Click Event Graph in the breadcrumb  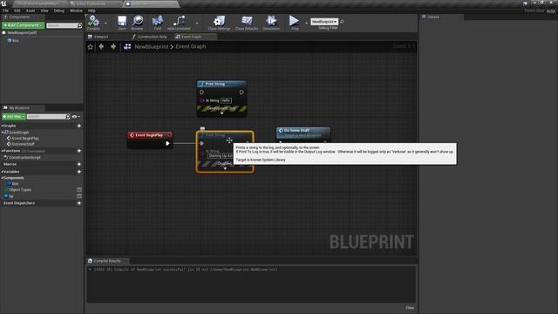pyautogui.click(x=191, y=46)
